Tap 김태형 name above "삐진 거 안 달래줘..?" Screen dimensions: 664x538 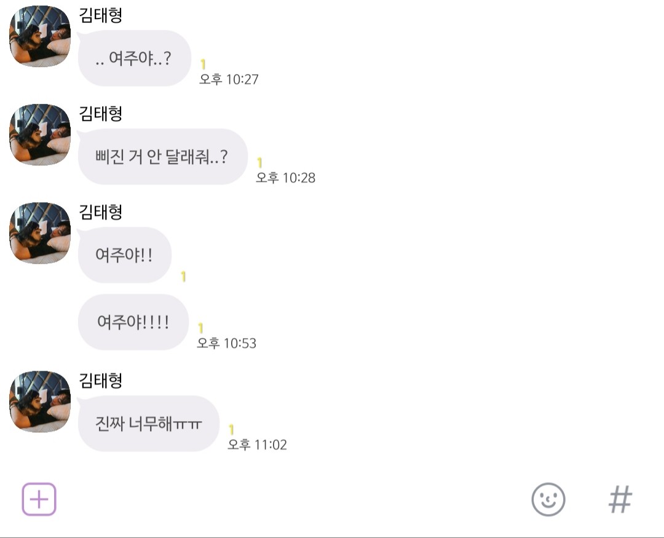pyautogui.click(x=101, y=113)
